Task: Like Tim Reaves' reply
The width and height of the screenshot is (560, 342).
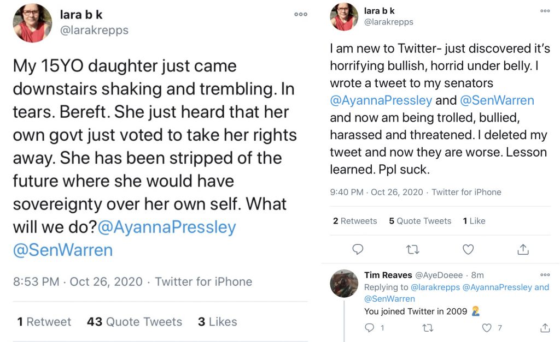Action: click(487, 328)
